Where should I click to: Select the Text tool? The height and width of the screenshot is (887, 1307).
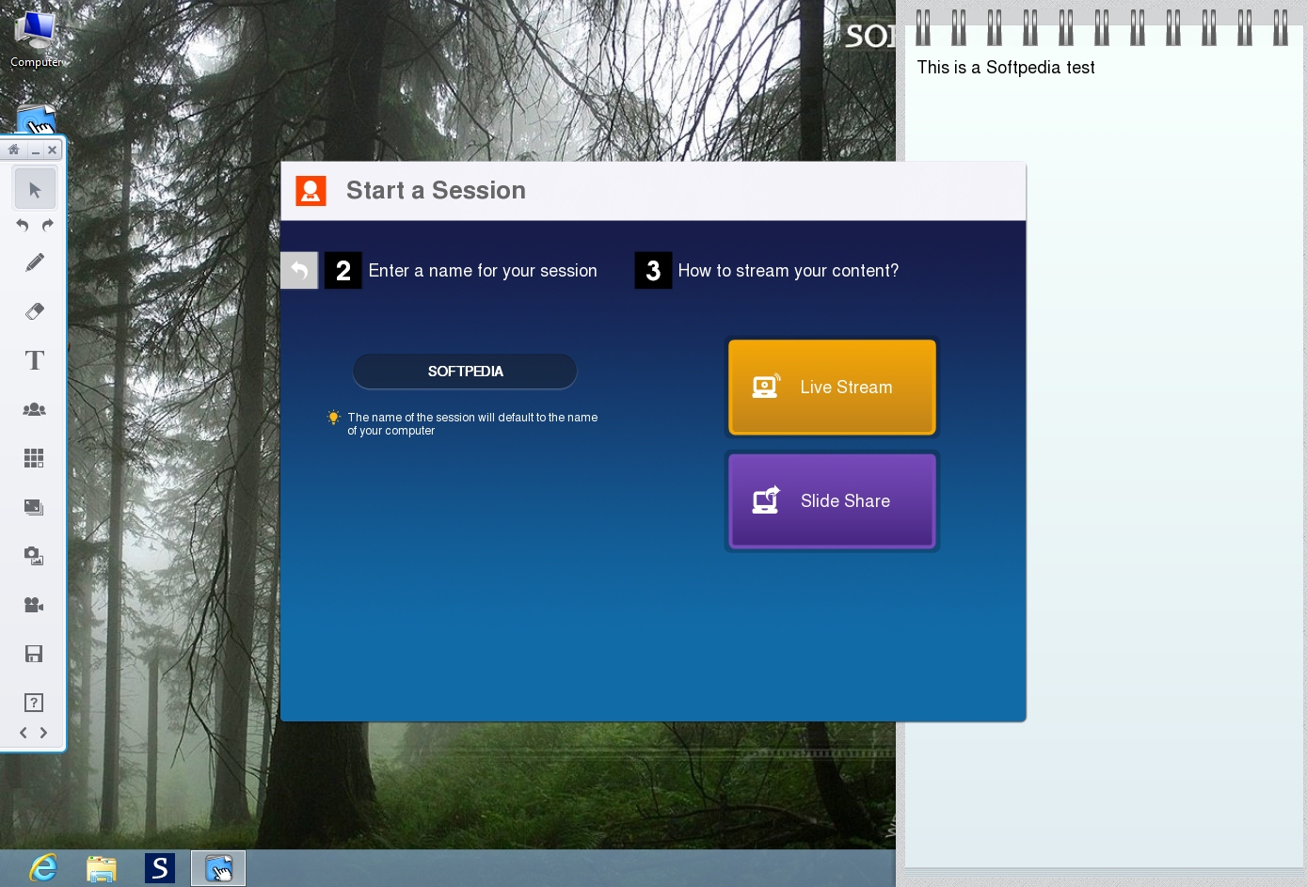(x=35, y=360)
